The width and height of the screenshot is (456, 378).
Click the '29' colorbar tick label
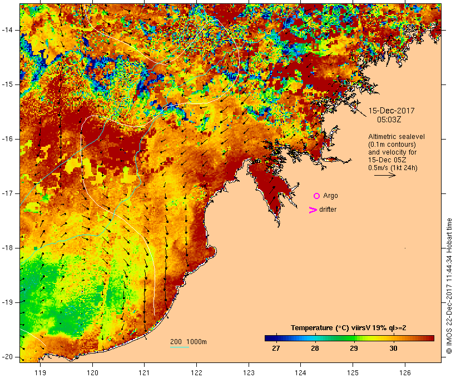pyautogui.click(x=354, y=348)
